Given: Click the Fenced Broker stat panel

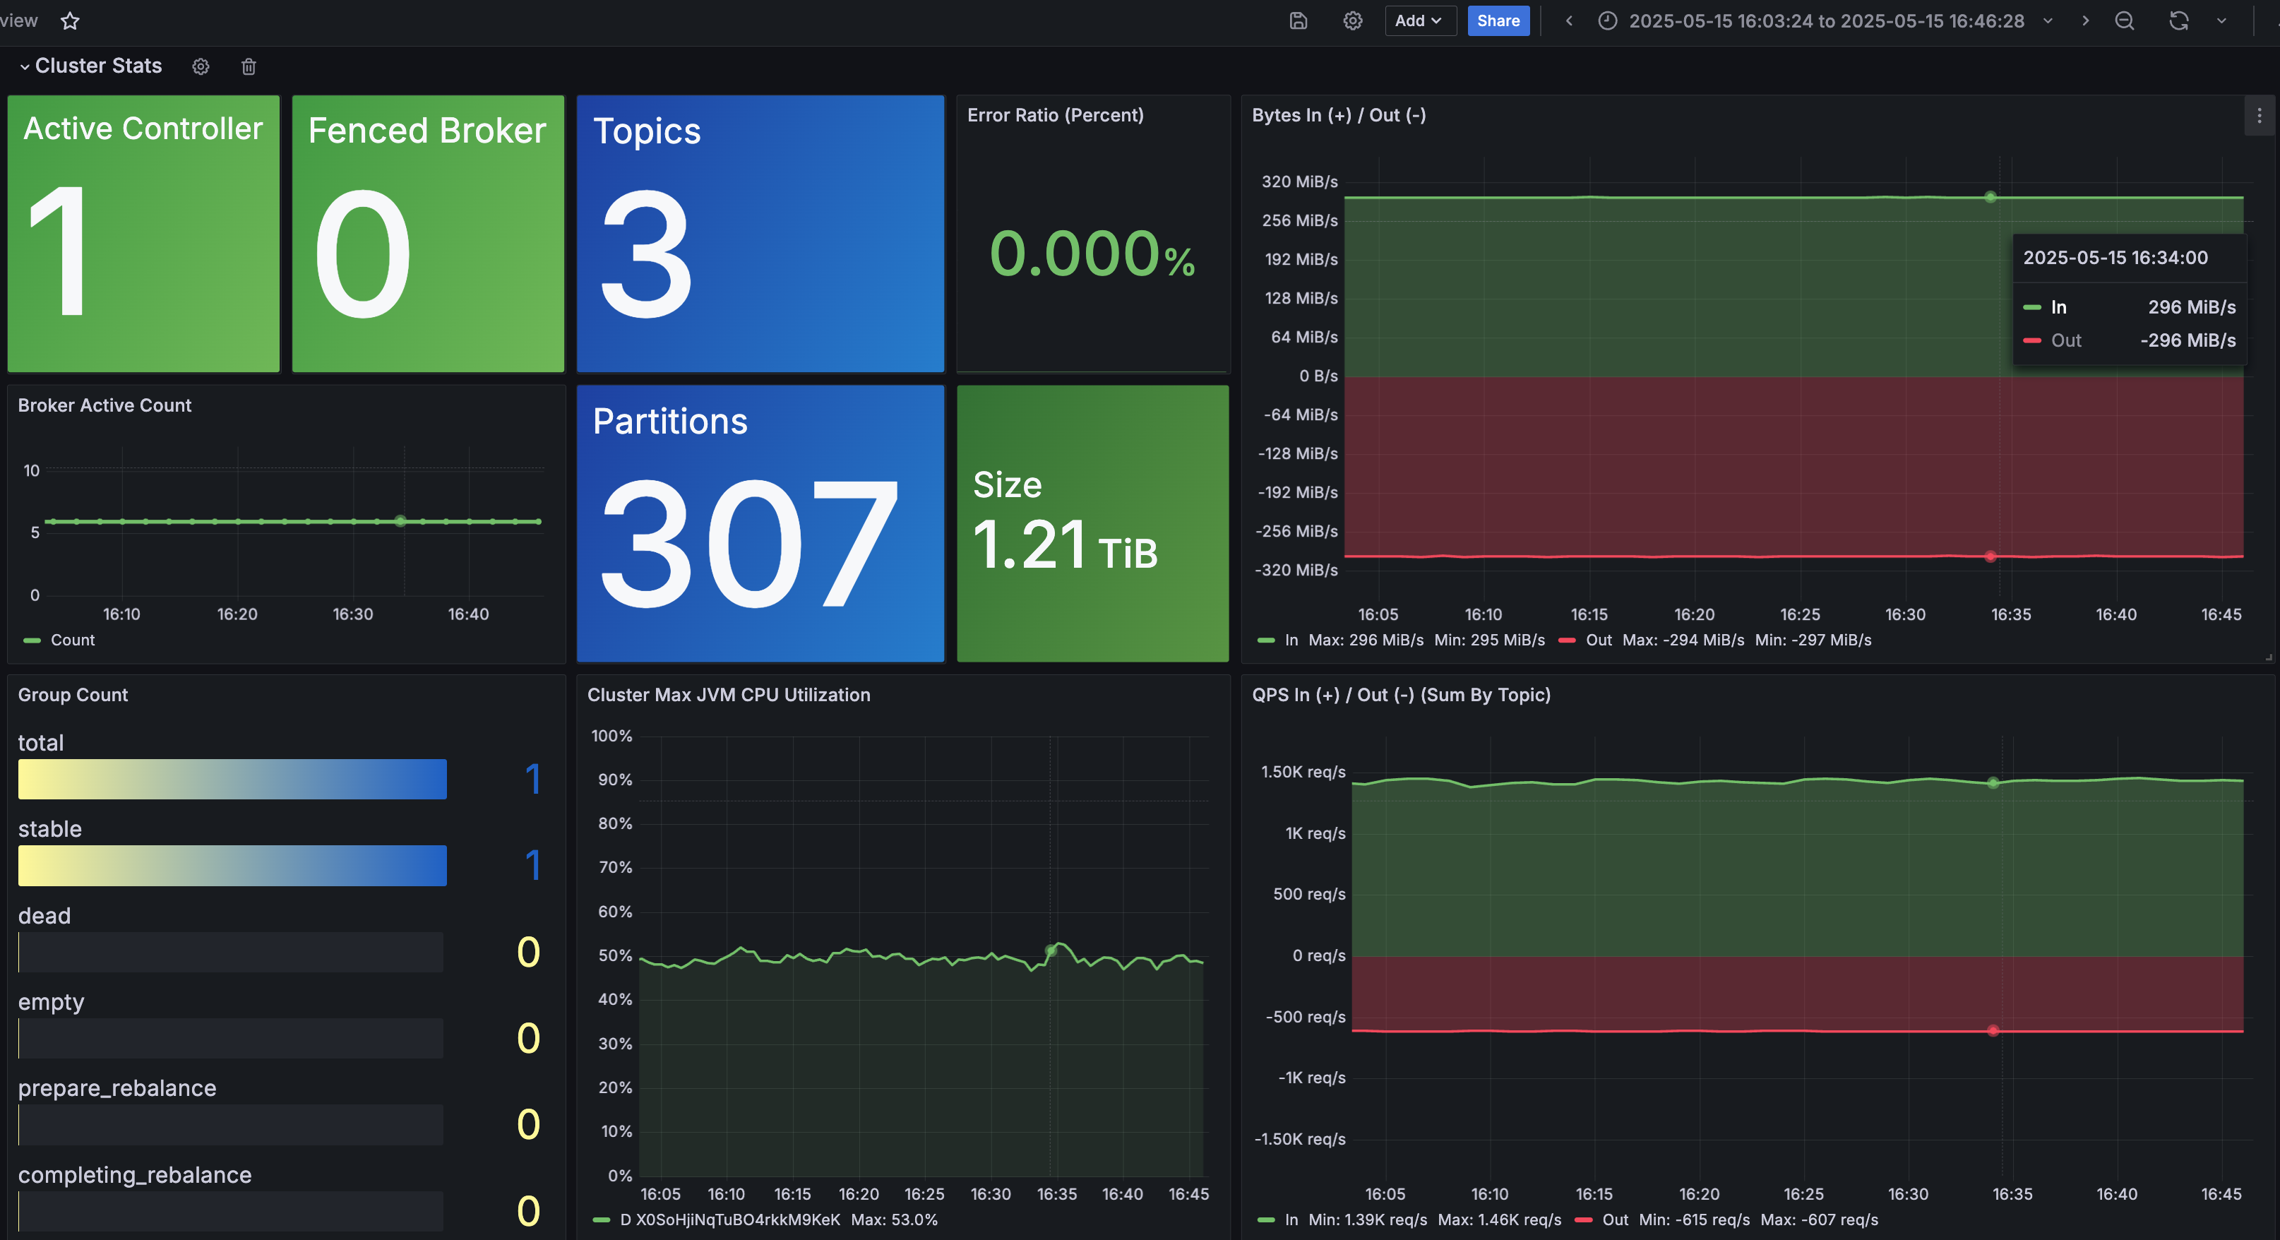Looking at the screenshot, I should tap(427, 234).
